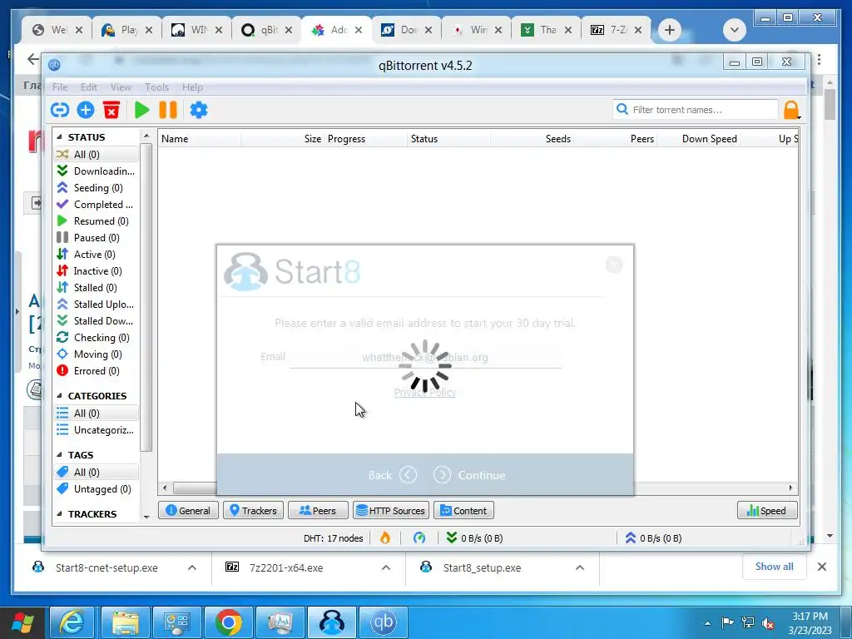Click the Start8 Continue button
This screenshot has width=852, height=639.
click(x=470, y=475)
